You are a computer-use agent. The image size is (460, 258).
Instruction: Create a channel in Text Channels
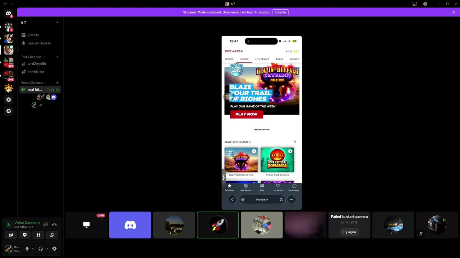click(x=57, y=57)
